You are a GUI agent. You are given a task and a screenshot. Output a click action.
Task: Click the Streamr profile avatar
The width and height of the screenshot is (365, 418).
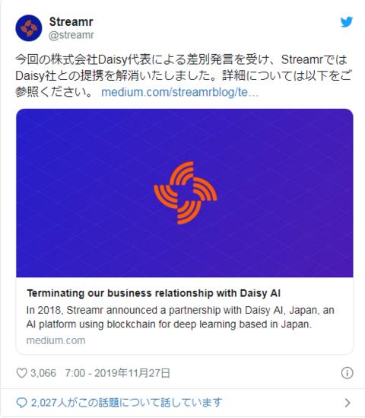point(29,28)
